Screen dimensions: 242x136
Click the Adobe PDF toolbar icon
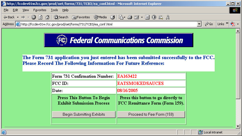coord(233,24)
